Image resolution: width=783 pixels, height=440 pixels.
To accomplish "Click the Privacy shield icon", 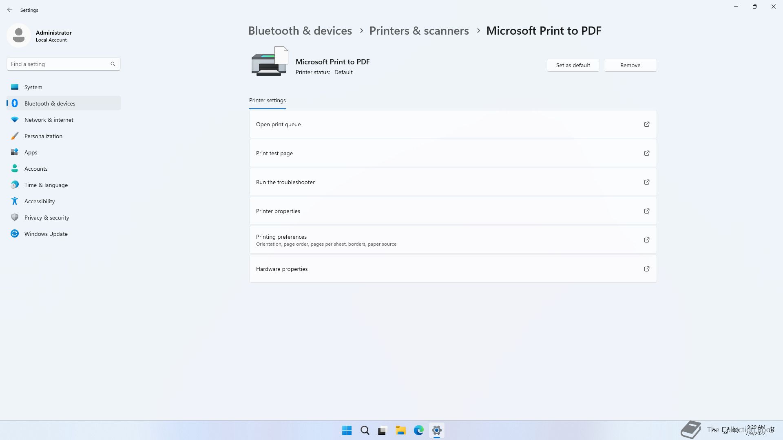I will pos(15,217).
